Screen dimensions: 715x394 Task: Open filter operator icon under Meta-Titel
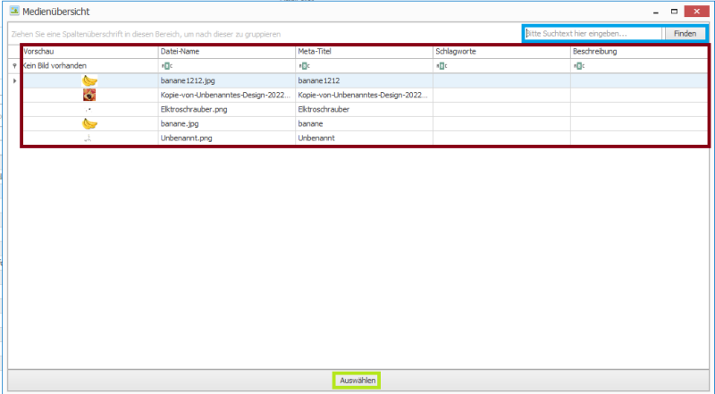click(304, 66)
